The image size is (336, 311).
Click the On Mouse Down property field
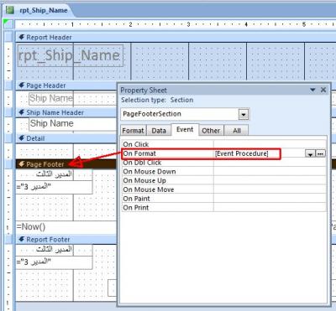click(x=270, y=172)
